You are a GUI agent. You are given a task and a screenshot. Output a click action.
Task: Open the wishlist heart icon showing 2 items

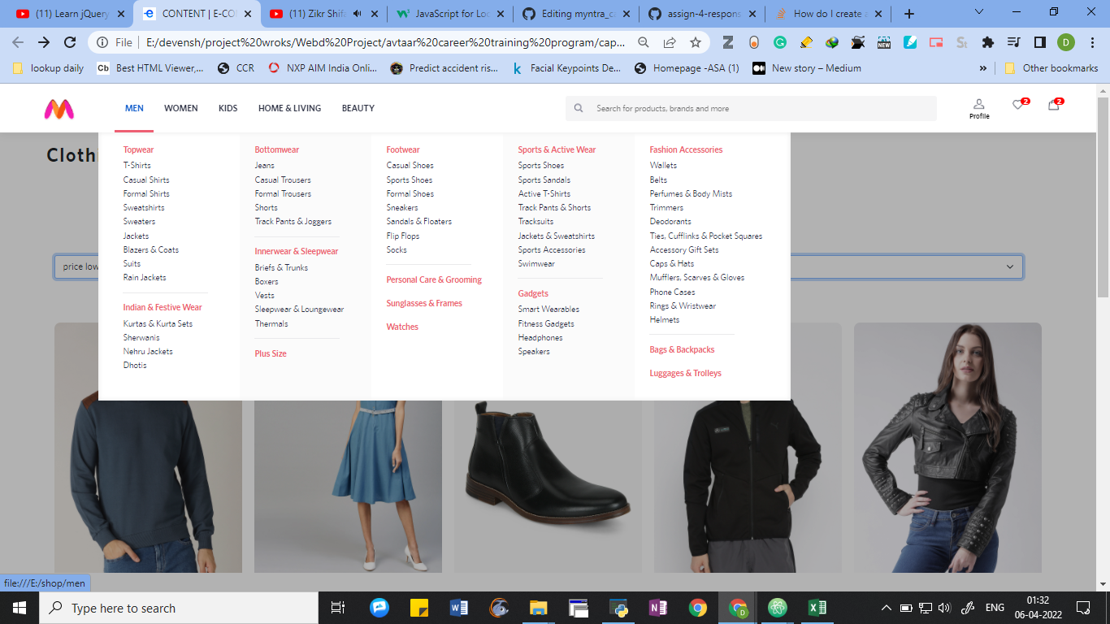tap(1016, 106)
